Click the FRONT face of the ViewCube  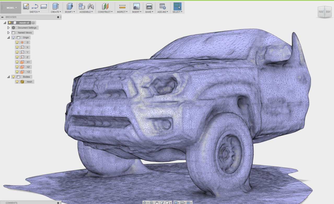321,12
